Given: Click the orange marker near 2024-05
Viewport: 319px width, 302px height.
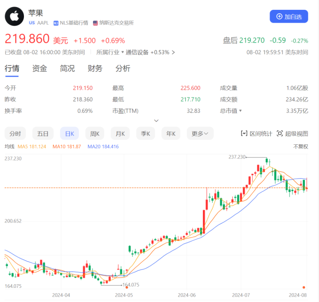Looking at the screenshot, I should pos(127,287).
